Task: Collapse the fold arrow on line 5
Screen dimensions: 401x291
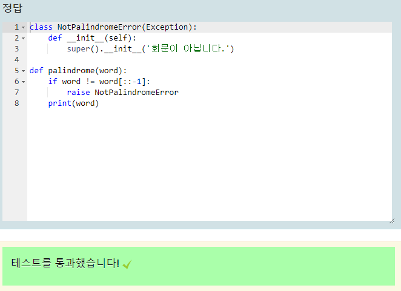Action: click(23, 71)
